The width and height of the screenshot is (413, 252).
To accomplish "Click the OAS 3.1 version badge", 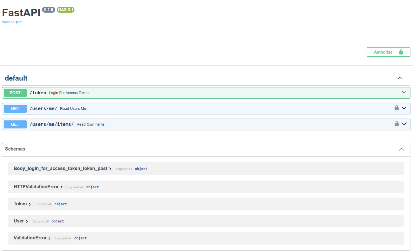I will [x=66, y=10].
